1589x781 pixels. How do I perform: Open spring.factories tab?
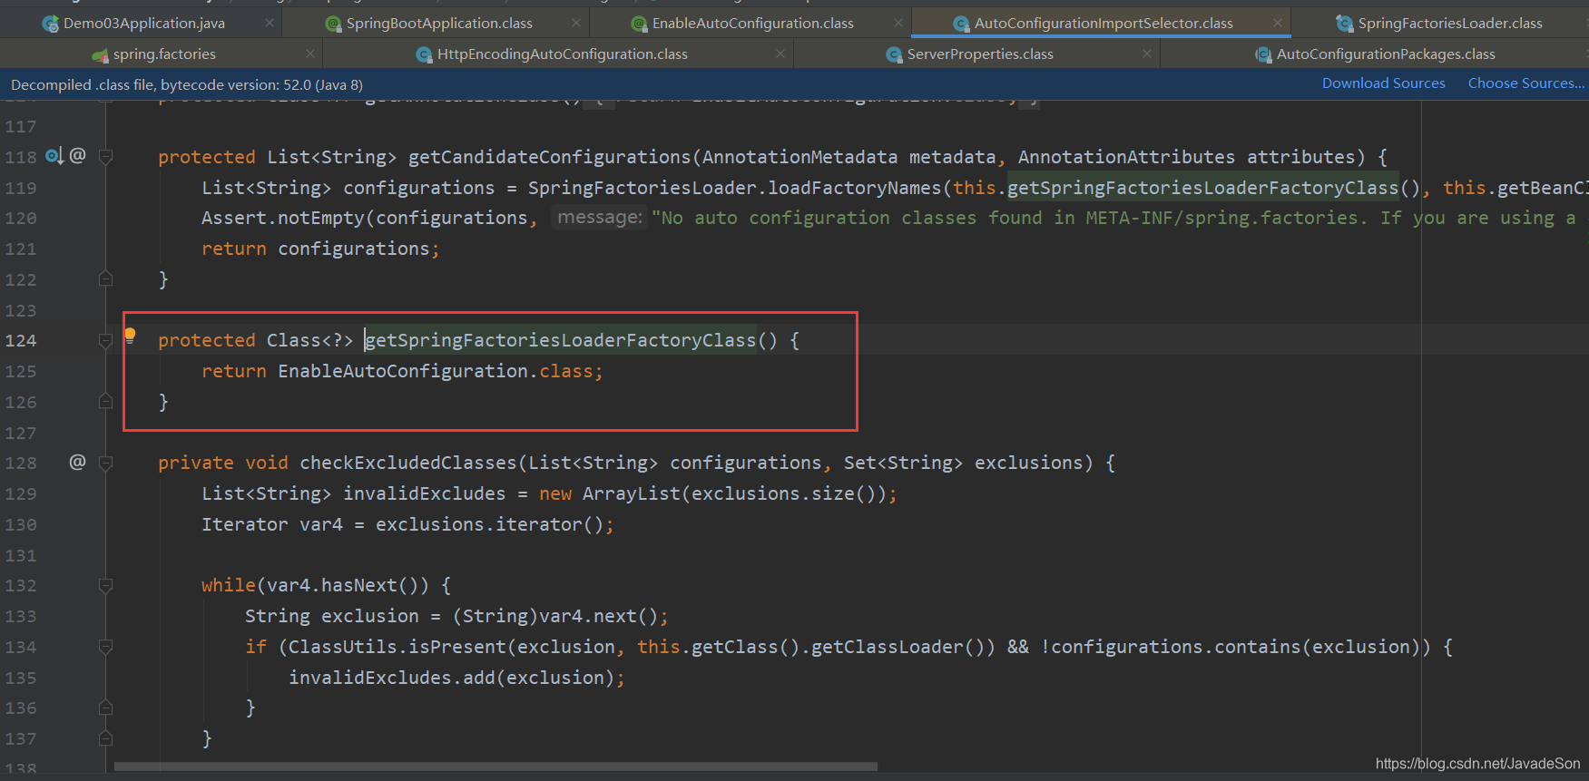(163, 54)
